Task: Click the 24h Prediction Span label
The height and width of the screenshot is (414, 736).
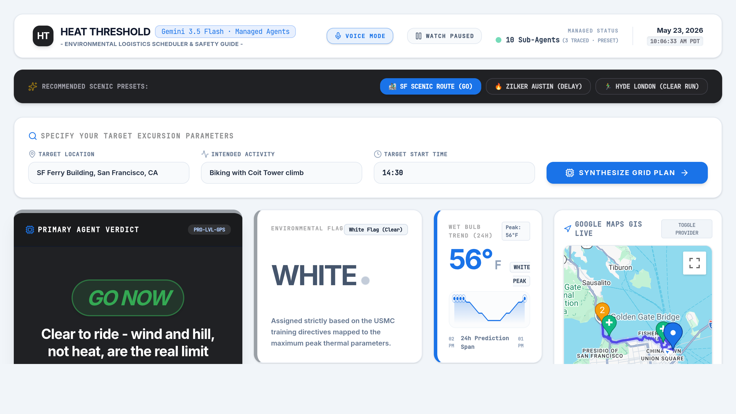Action: coord(485,342)
